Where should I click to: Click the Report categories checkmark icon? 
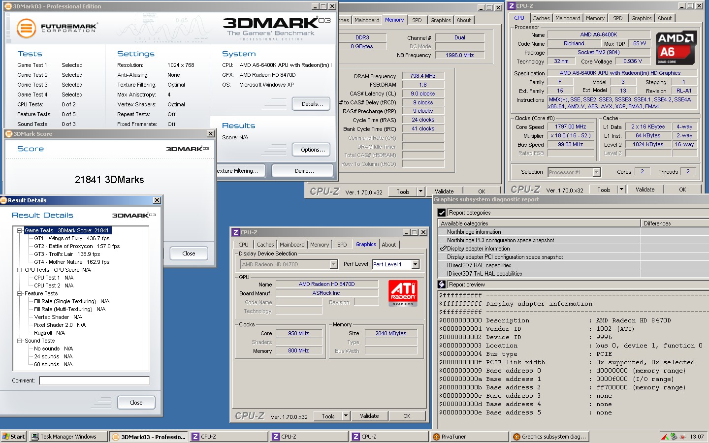click(442, 213)
